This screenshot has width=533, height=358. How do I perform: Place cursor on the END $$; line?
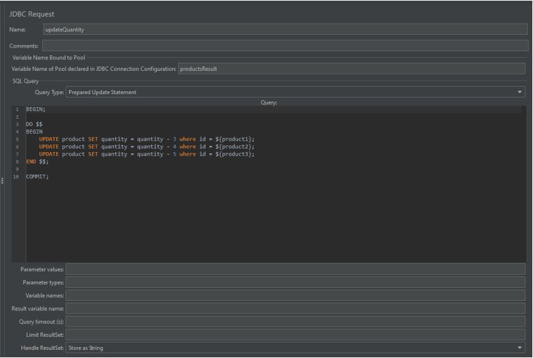[37, 162]
